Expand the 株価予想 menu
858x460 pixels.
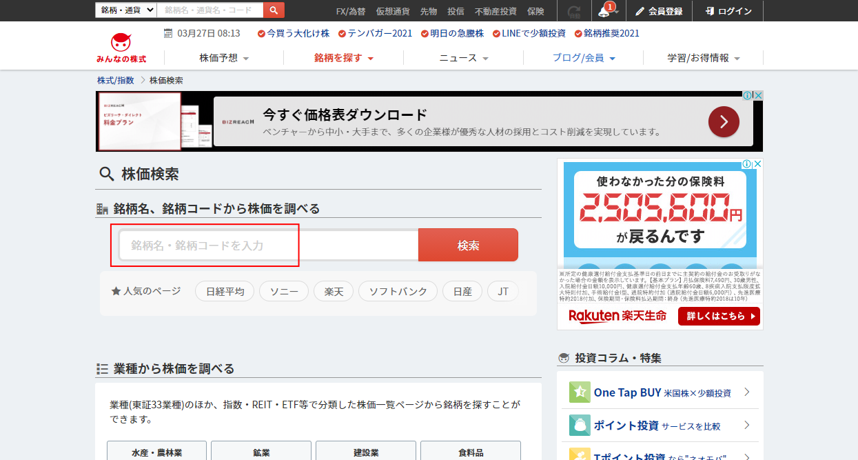tap(224, 58)
